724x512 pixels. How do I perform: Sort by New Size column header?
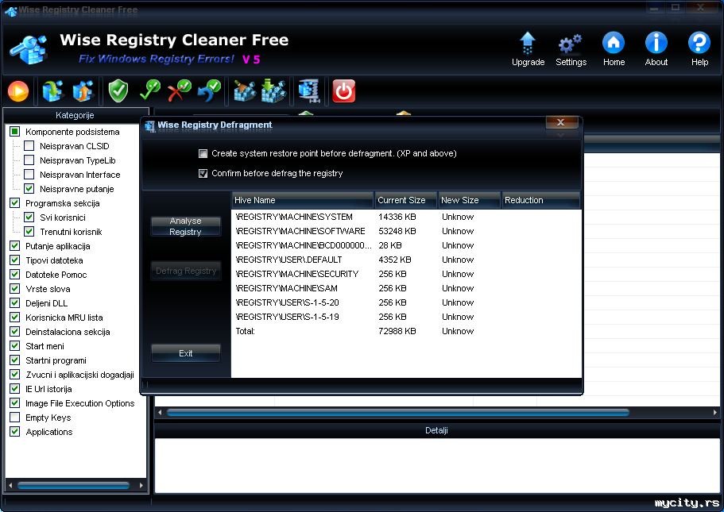[x=470, y=200]
